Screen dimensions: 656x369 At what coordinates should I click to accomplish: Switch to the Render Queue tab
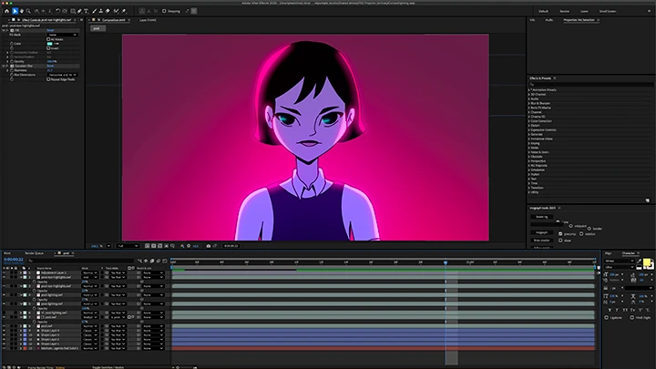[x=33, y=253]
